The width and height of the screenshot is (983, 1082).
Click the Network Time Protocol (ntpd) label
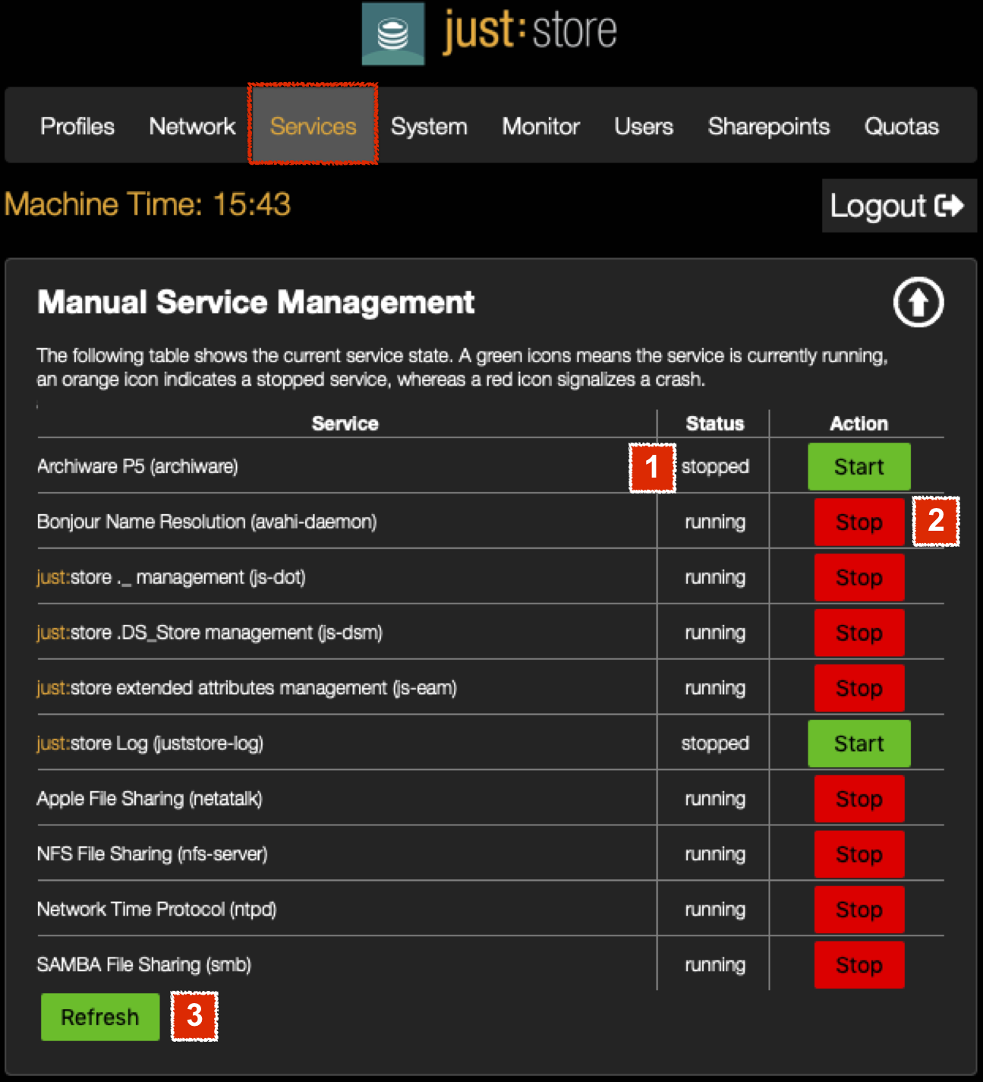tap(156, 910)
